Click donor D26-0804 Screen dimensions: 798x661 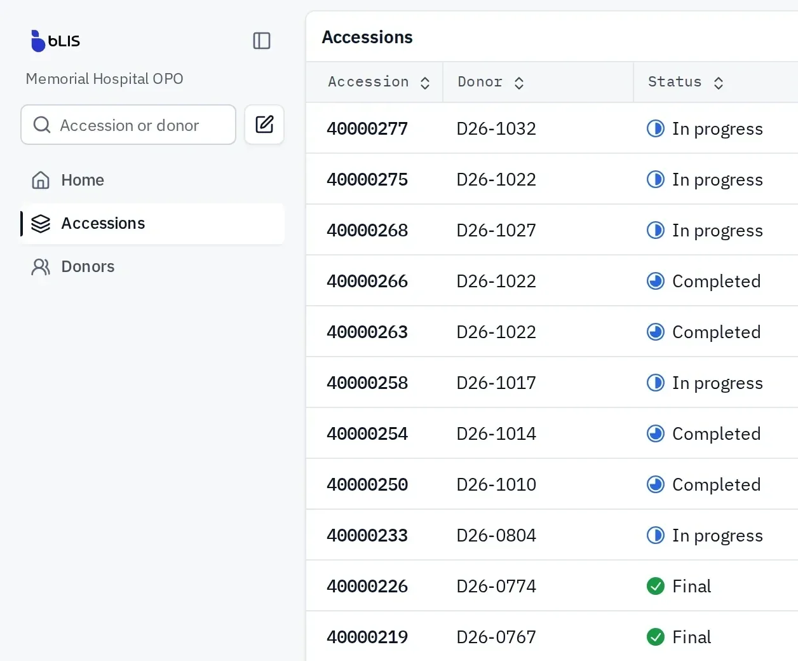click(496, 535)
